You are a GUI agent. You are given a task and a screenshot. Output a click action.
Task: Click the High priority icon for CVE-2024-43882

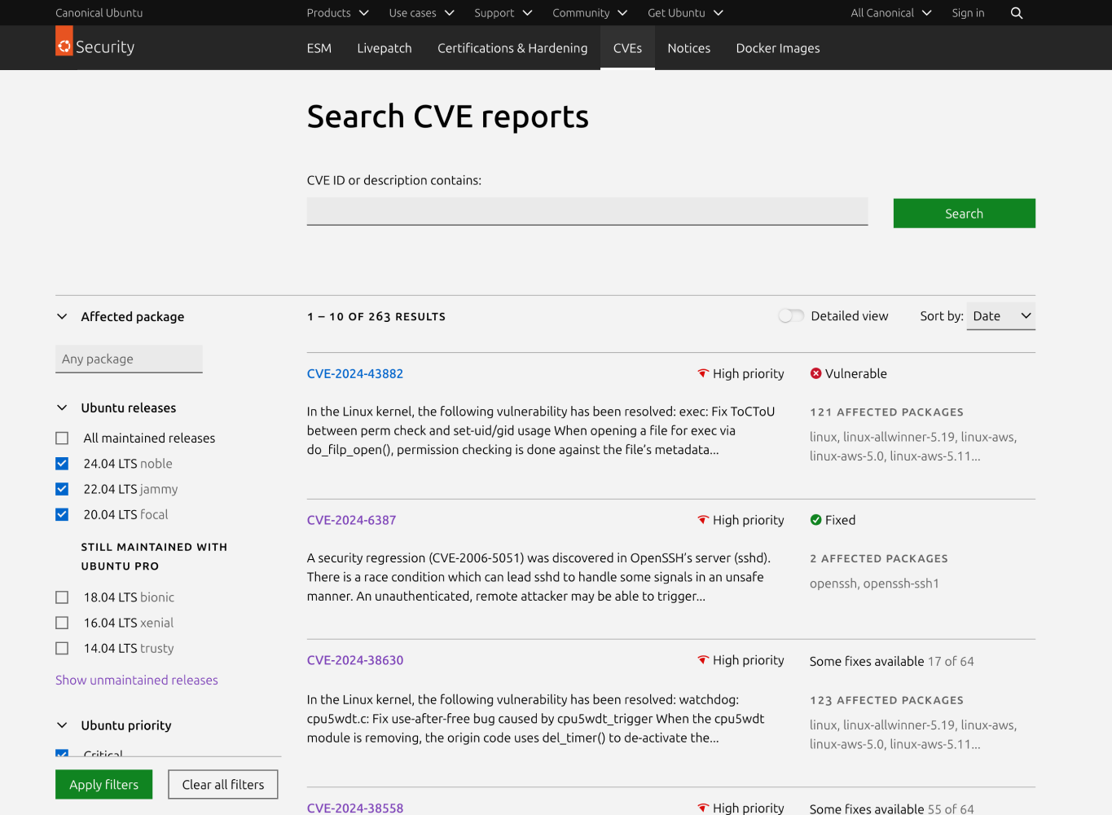click(703, 373)
